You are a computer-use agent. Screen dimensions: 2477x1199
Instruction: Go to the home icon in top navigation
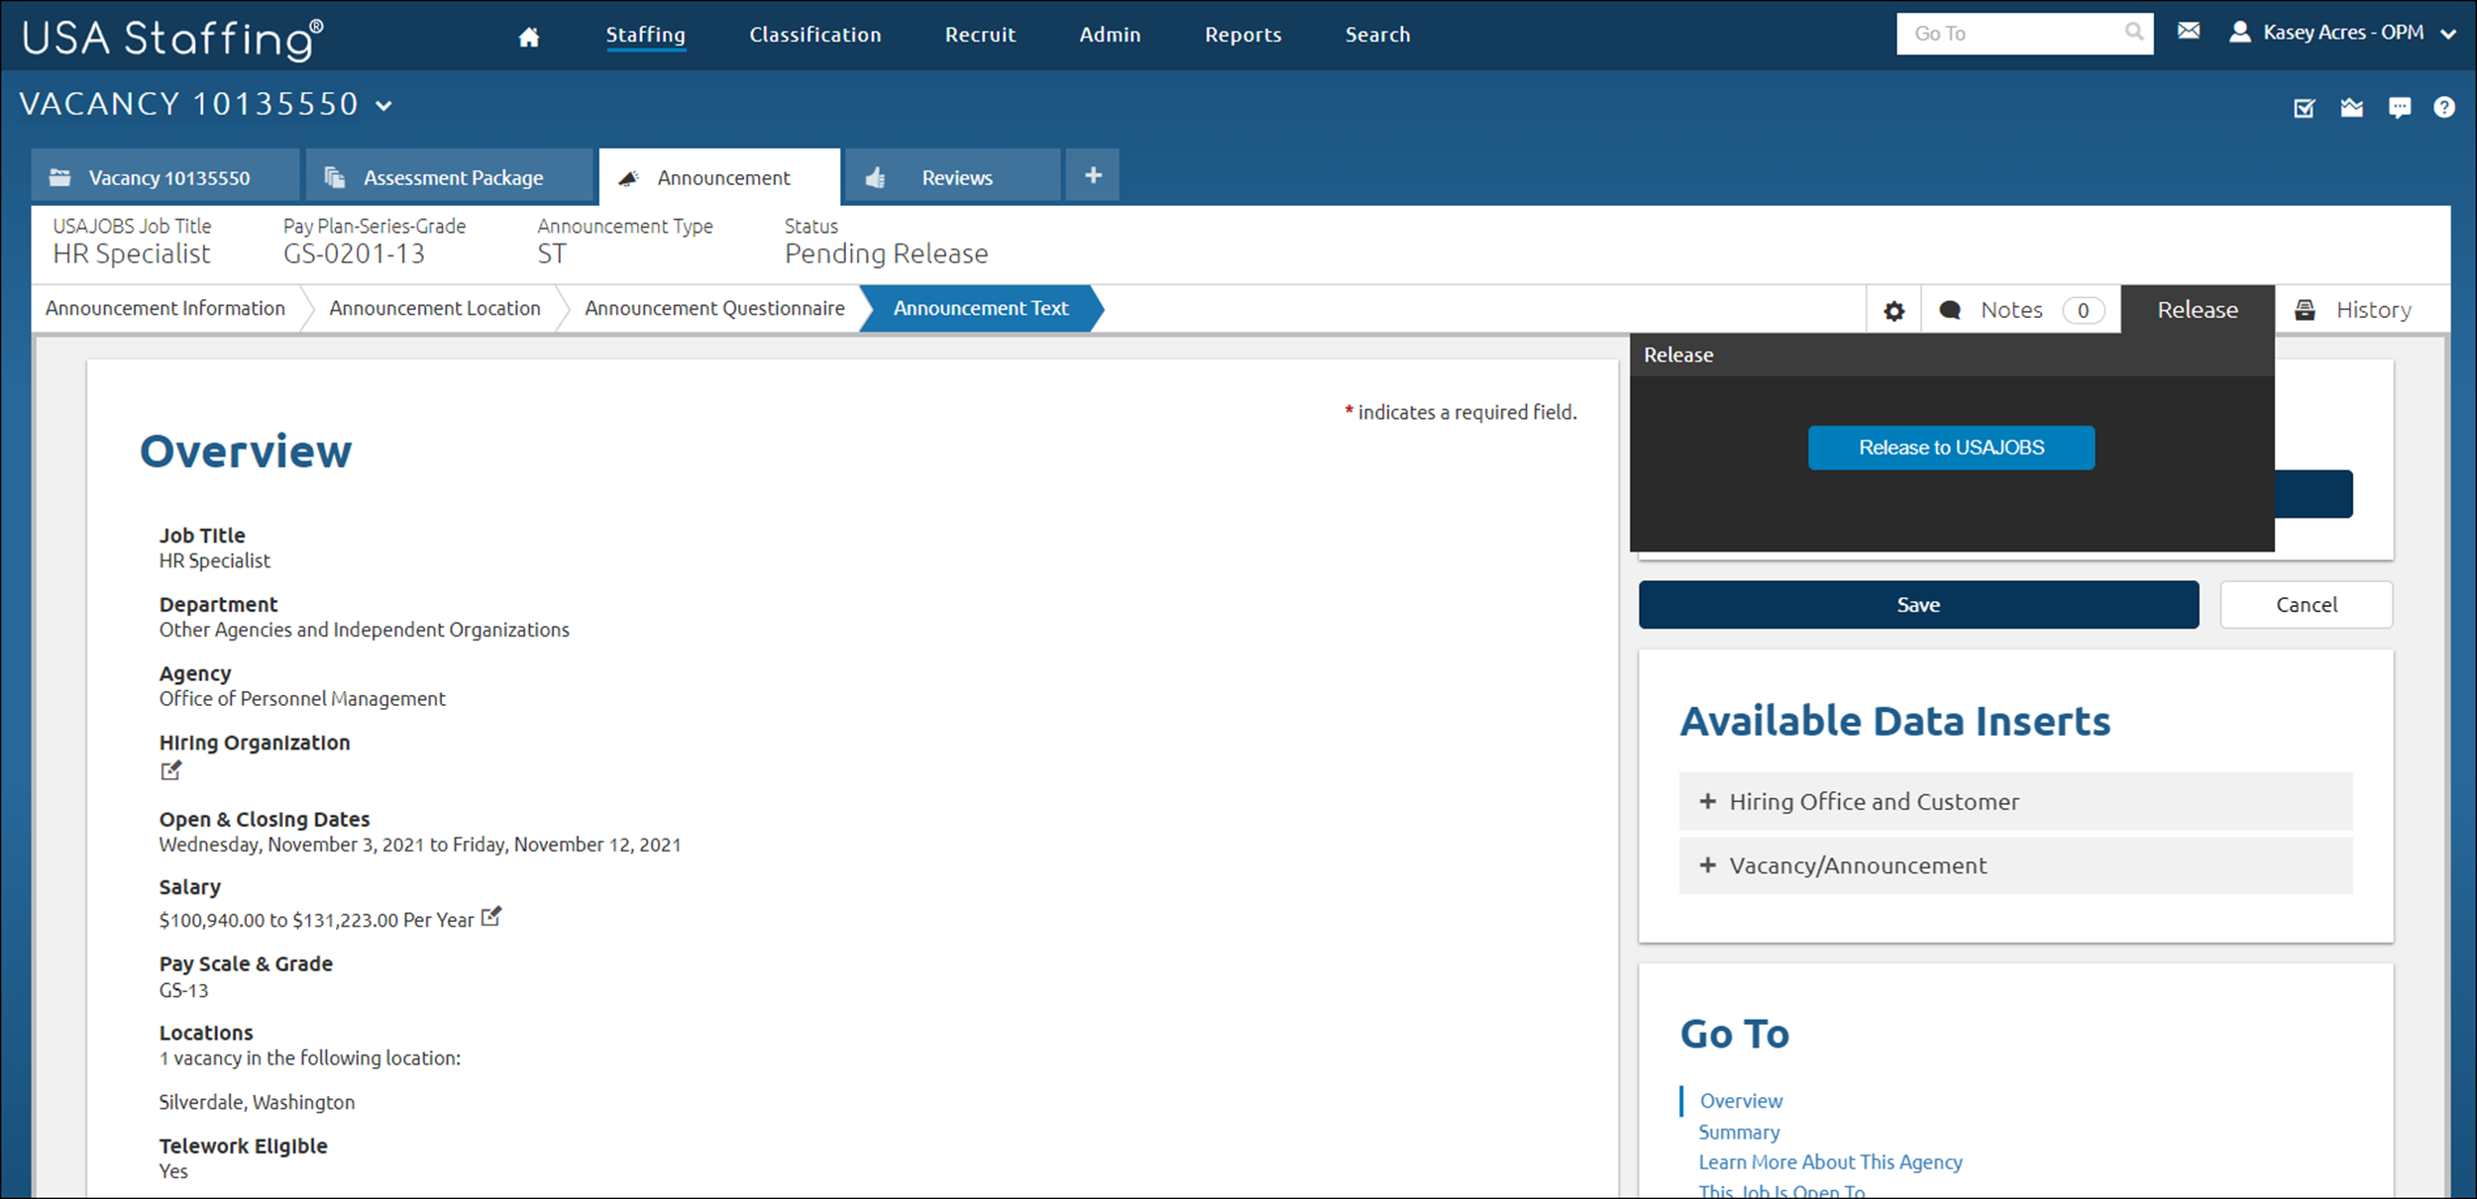[529, 37]
